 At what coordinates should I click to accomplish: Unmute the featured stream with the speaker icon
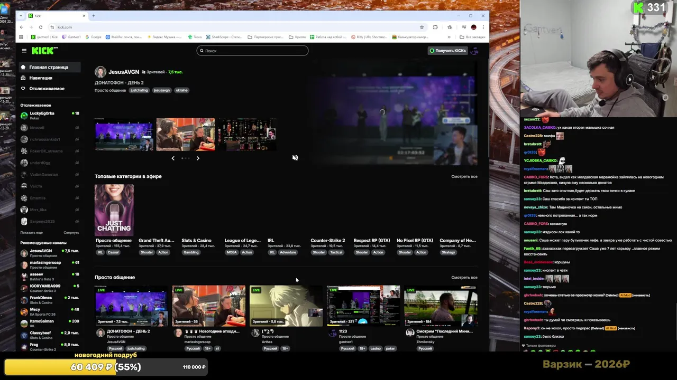pyautogui.click(x=295, y=158)
